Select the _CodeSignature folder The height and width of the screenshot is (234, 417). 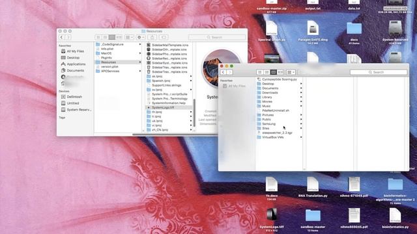click(x=112, y=44)
